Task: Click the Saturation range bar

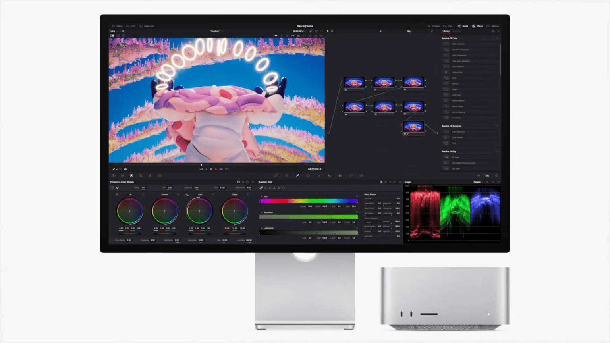Action: pos(309,217)
